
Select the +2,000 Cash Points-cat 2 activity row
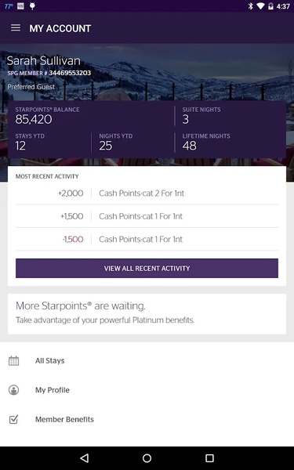pyautogui.click(x=147, y=193)
